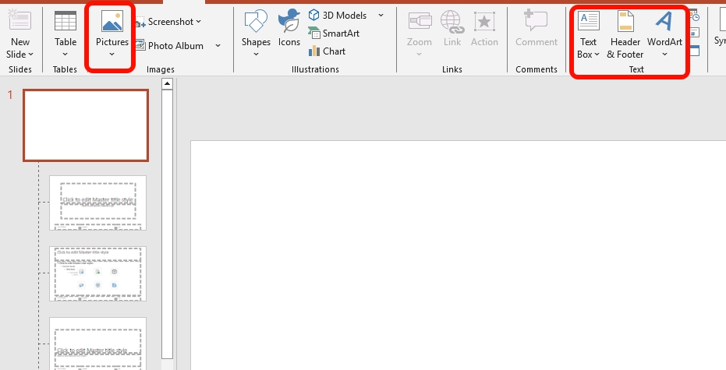Insert a SmartArt graphic
726x370 pixels.
[334, 33]
